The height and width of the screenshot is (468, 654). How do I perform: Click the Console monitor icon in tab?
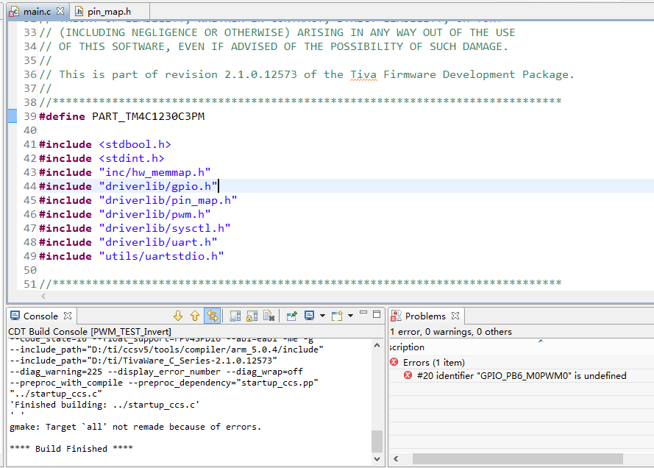pyautogui.click(x=15, y=316)
